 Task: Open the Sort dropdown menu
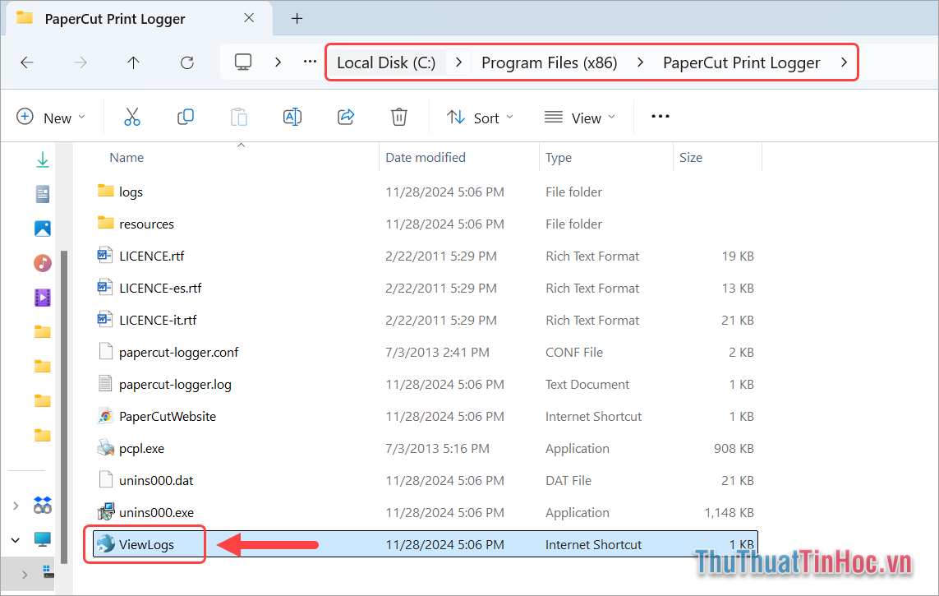(481, 118)
